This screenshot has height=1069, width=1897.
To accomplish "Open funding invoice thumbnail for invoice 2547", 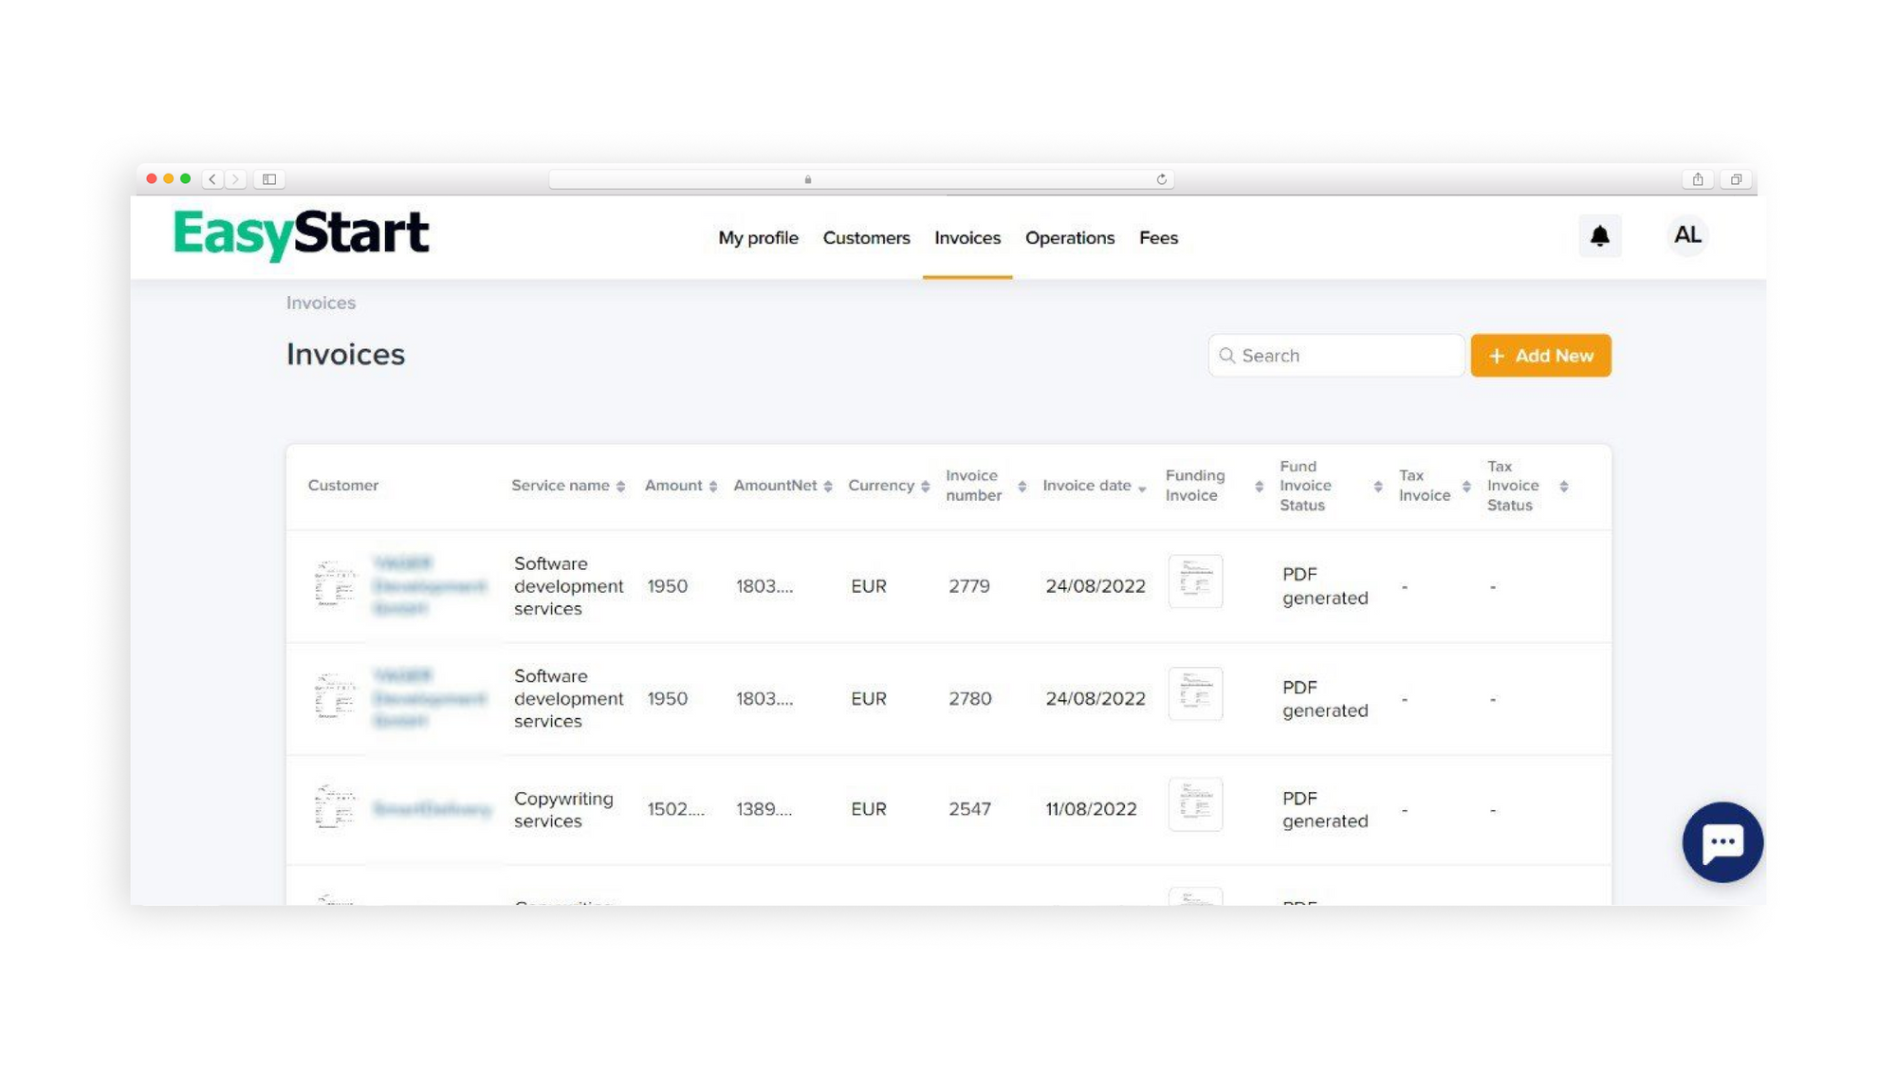I will [x=1195, y=805].
